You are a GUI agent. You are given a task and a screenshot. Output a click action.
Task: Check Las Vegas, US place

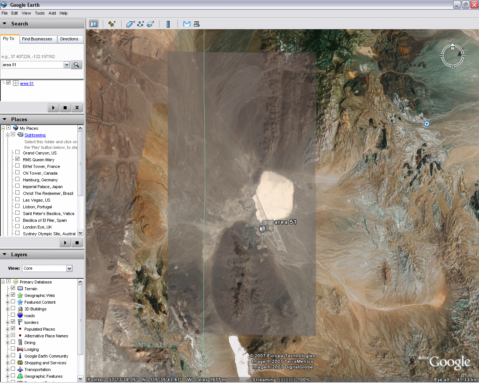tap(17, 199)
